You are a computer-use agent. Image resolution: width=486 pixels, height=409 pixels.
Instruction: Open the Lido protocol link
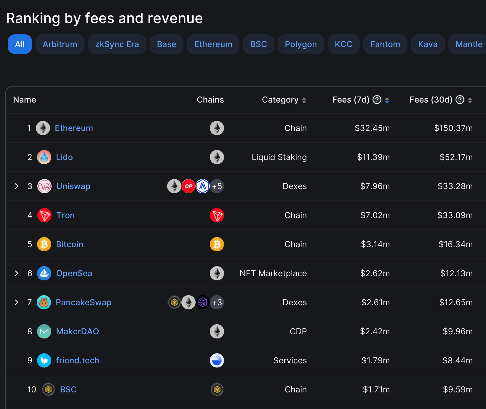point(64,157)
